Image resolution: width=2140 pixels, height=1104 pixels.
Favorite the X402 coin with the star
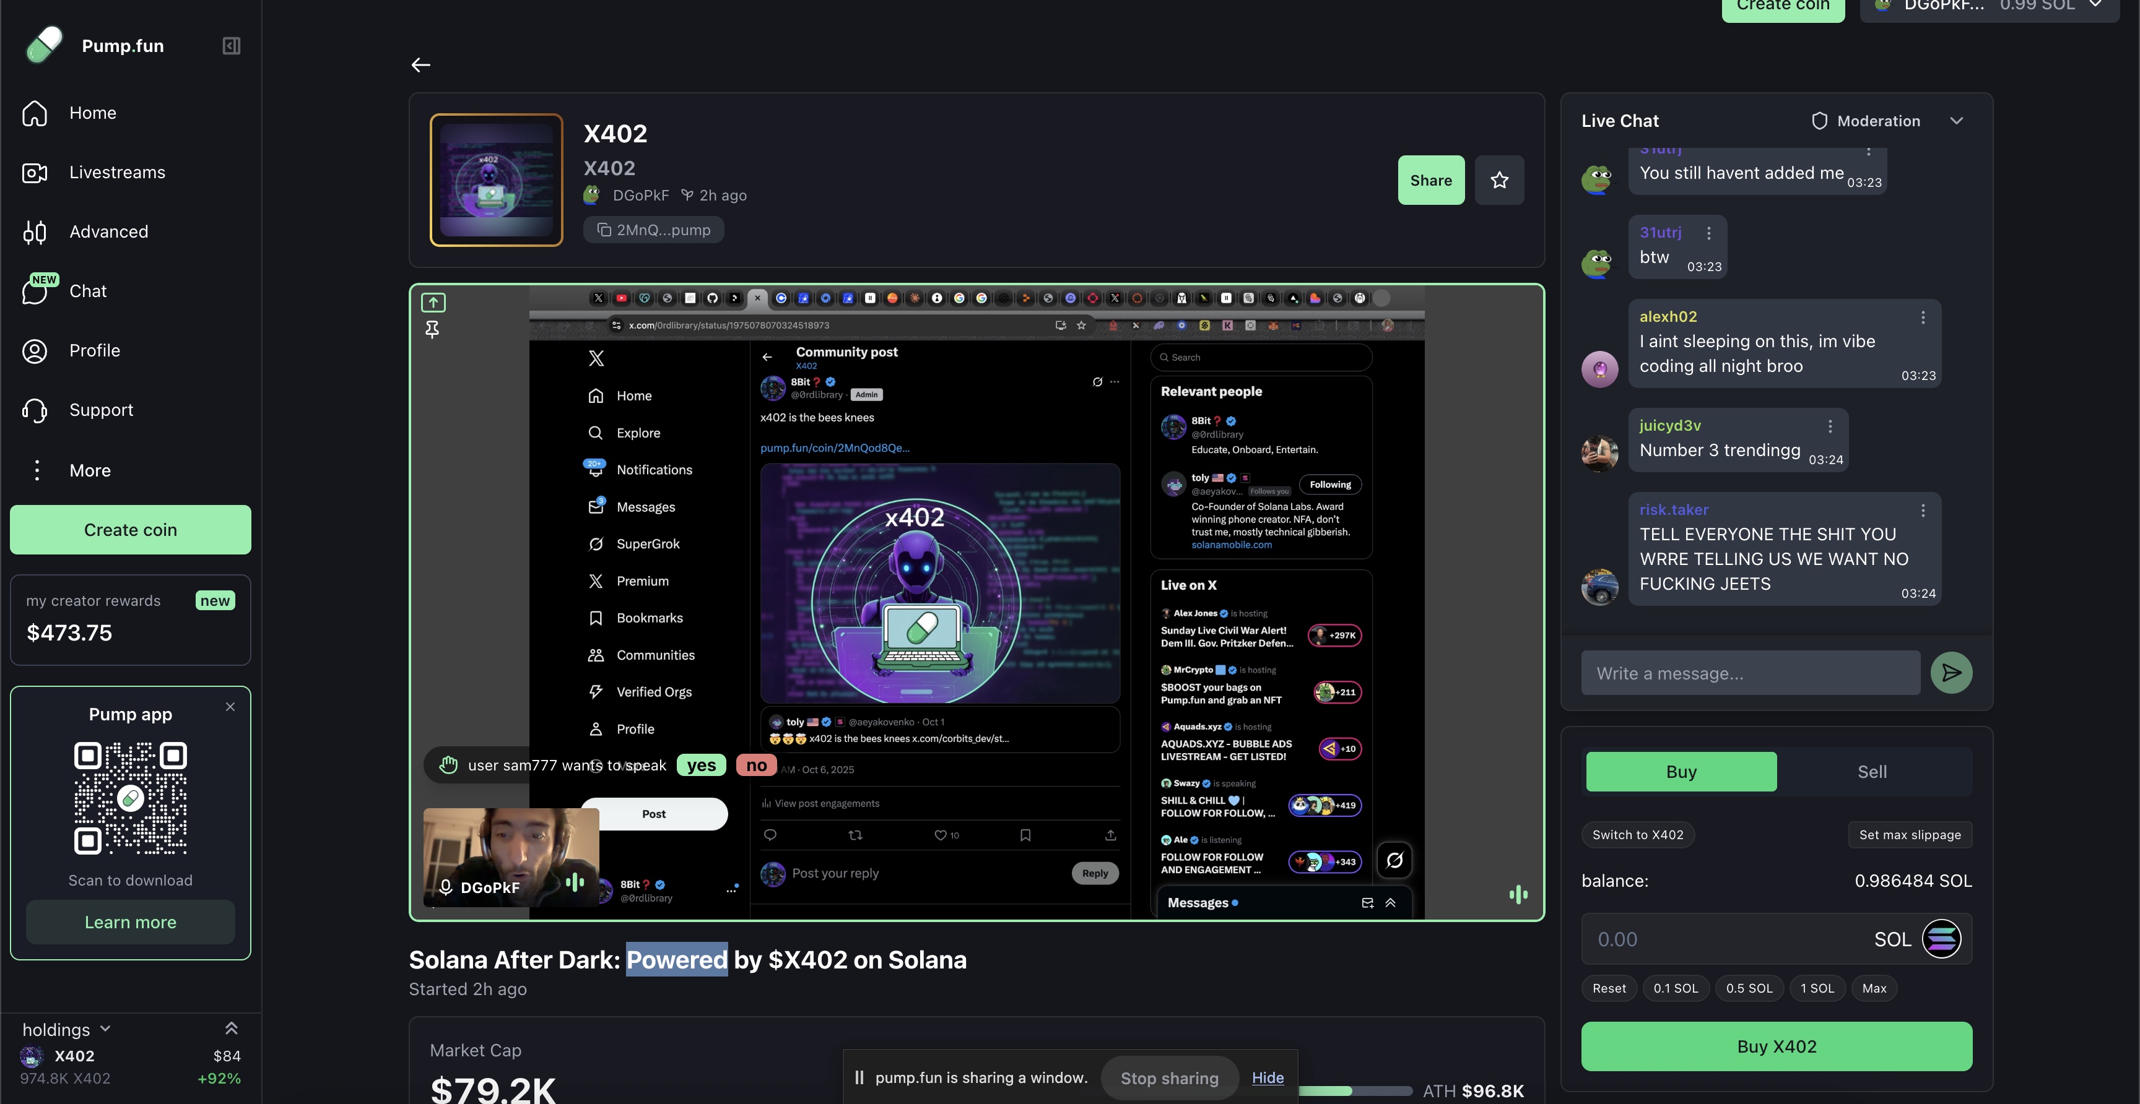(x=1500, y=179)
